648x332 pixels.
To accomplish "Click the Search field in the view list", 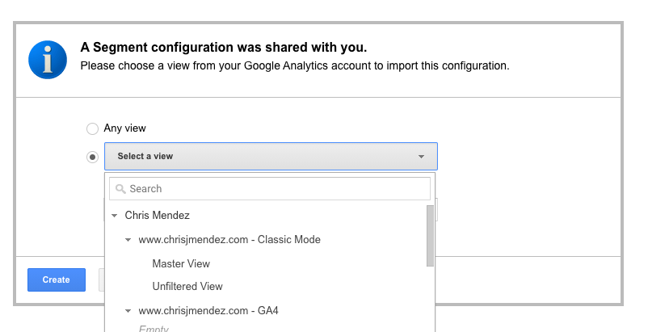I will coord(269,189).
